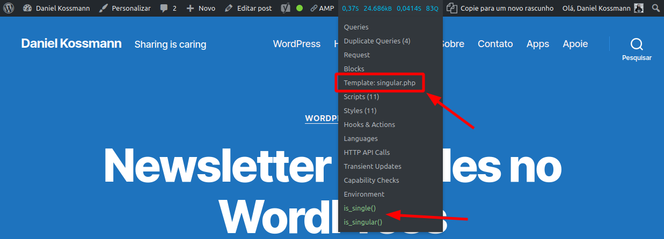This screenshot has height=239, width=664.
Task: View the comments count bubble
Action: pyautogui.click(x=168, y=9)
